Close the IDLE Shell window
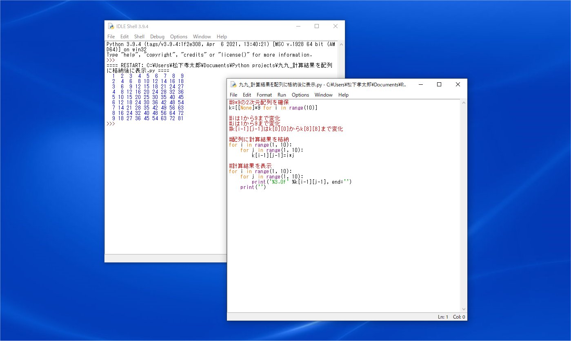 coord(335,26)
